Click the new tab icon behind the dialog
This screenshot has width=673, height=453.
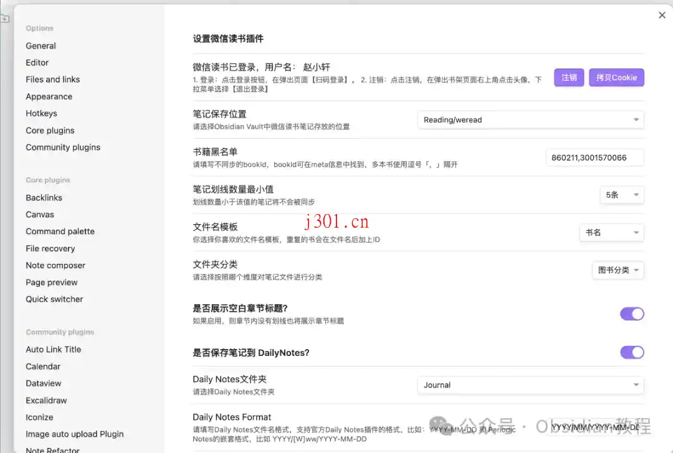coord(4,19)
